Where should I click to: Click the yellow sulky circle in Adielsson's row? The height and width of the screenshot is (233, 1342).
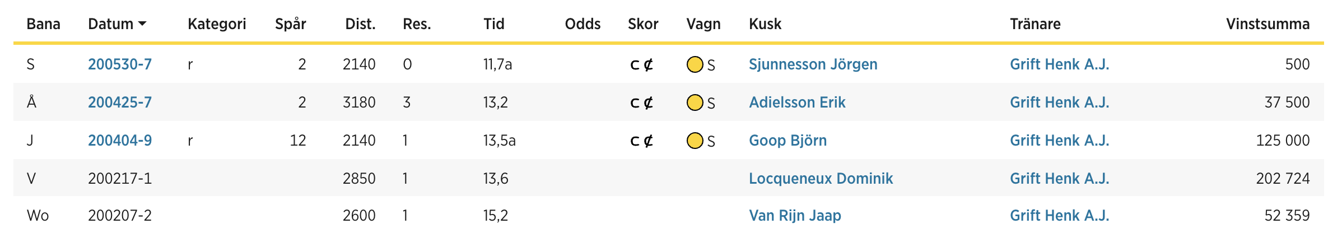tap(695, 103)
